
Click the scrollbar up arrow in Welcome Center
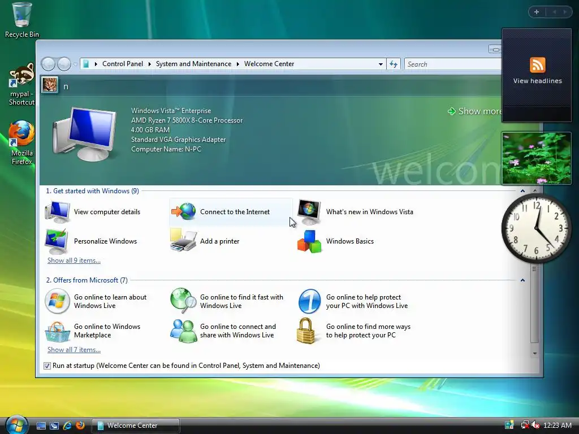(535, 190)
